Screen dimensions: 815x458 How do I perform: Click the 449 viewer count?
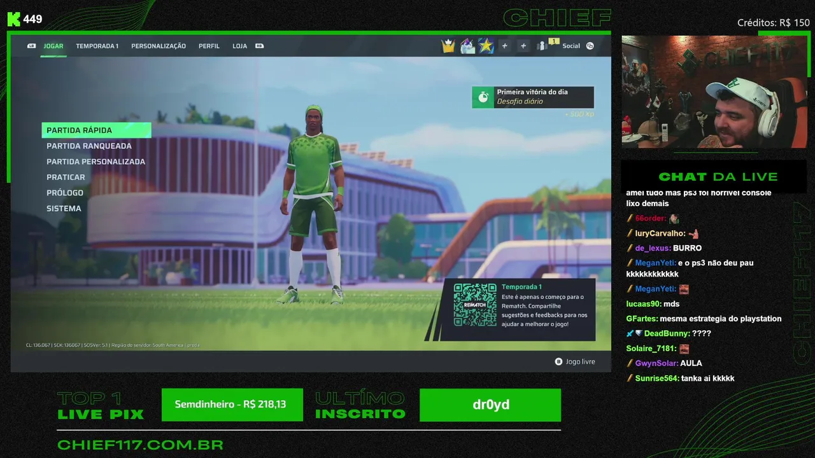tap(32, 19)
